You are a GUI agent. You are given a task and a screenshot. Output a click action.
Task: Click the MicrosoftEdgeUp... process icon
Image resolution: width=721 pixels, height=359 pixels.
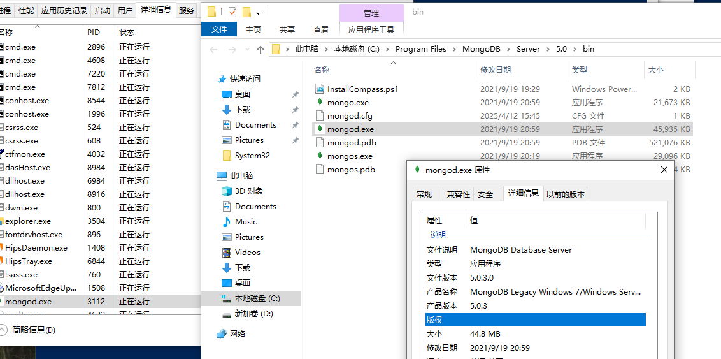click(x=1, y=288)
